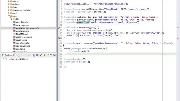Click the publisher.php file icon

point(14,31)
